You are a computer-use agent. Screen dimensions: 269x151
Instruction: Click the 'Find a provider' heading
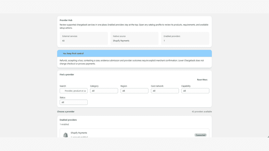coord(67,75)
